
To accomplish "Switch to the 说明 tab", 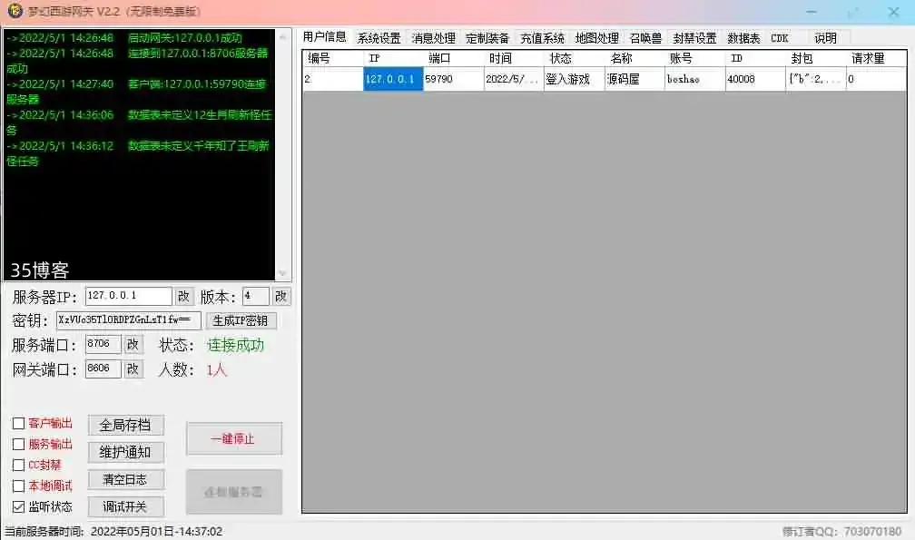I will tap(825, 38).
